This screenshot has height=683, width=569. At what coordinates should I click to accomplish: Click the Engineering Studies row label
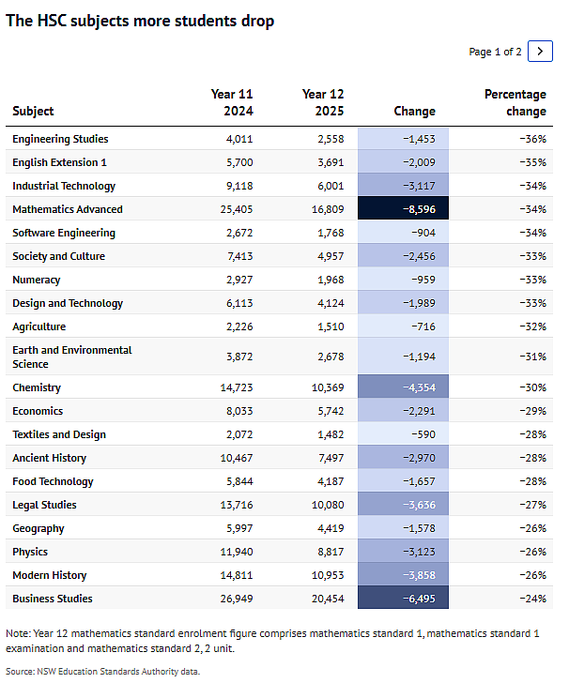click(x=60, y=139)
